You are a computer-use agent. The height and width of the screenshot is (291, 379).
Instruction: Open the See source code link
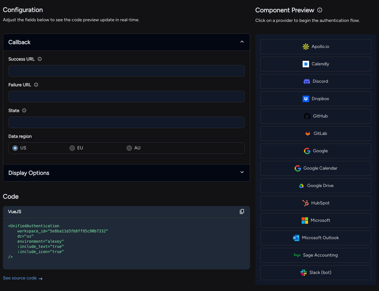pyautogui.click(x=20, y=278)
